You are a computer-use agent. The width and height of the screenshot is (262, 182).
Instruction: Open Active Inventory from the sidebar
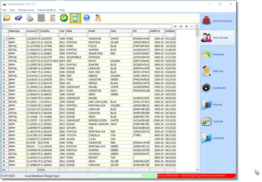[x=218, y=21]
